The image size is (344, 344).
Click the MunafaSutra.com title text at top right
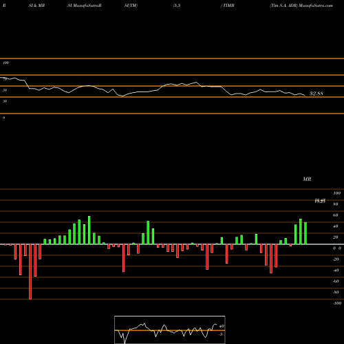[x=316, y=6]
